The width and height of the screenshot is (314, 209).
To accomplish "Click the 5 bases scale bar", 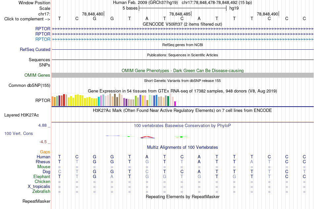I will [x=182, y=8].
